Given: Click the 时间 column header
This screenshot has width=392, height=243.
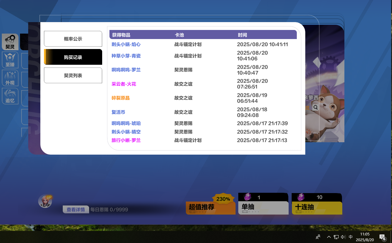Looking at the screenshot, I should (x=243, y=35).
